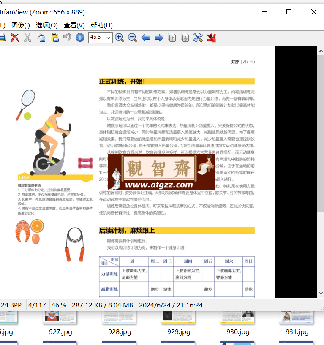Screen dimensions: 324x345
Task: Click the 928.jpg file name
Action: (120, 332)
